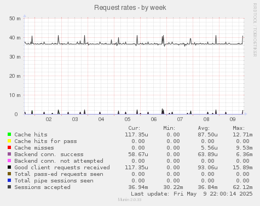Click the magenta Backend conn. not attempted swatch

point(9,161)
